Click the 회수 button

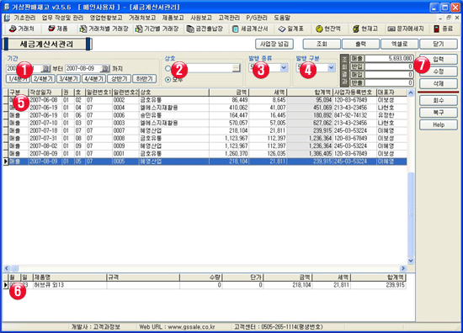(x=439, y=101)
